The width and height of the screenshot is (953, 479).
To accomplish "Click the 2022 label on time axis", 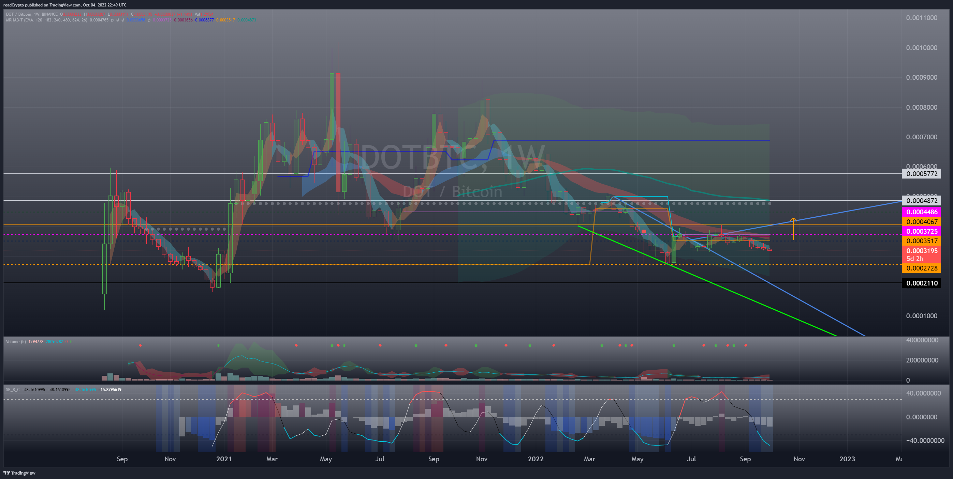I will 535,459.
